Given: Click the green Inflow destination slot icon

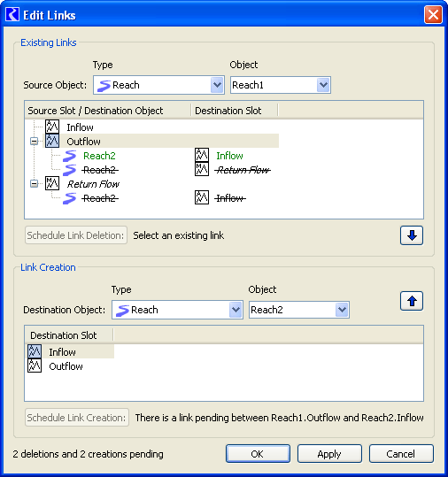Looking at the screenshot, I should click(x=202, y=155).
